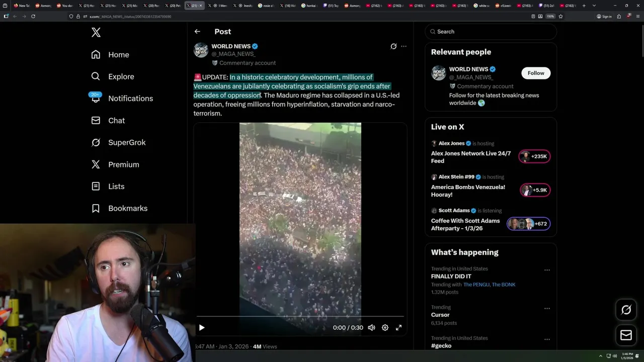Open the floating Grok button
The height and width of the screenshot is (362, 644).
[x=626, y=310]
